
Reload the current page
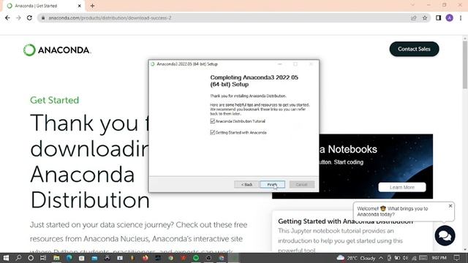pyautogui.click(x=29, y=18)
